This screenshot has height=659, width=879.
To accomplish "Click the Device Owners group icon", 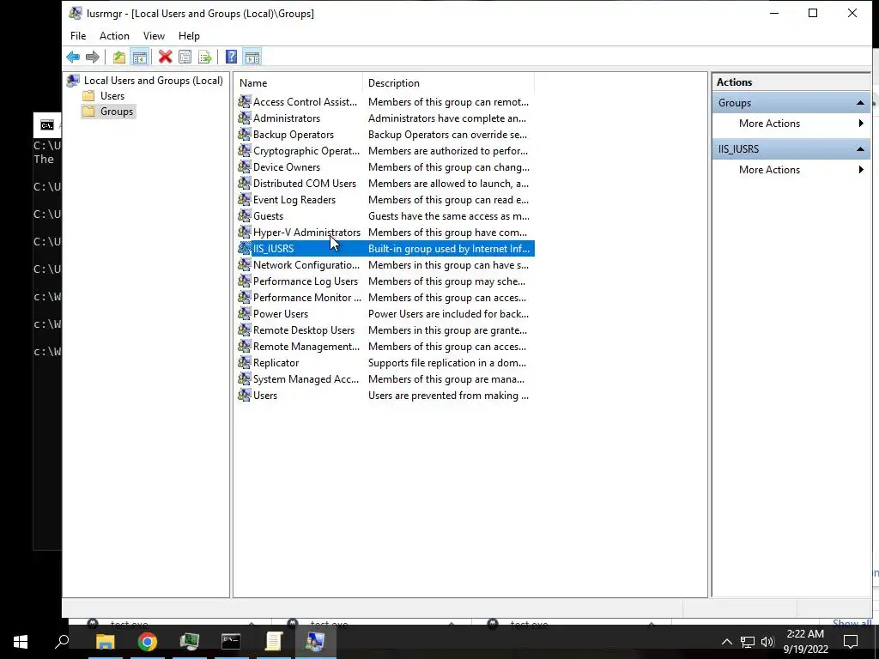I will point(245,167).
